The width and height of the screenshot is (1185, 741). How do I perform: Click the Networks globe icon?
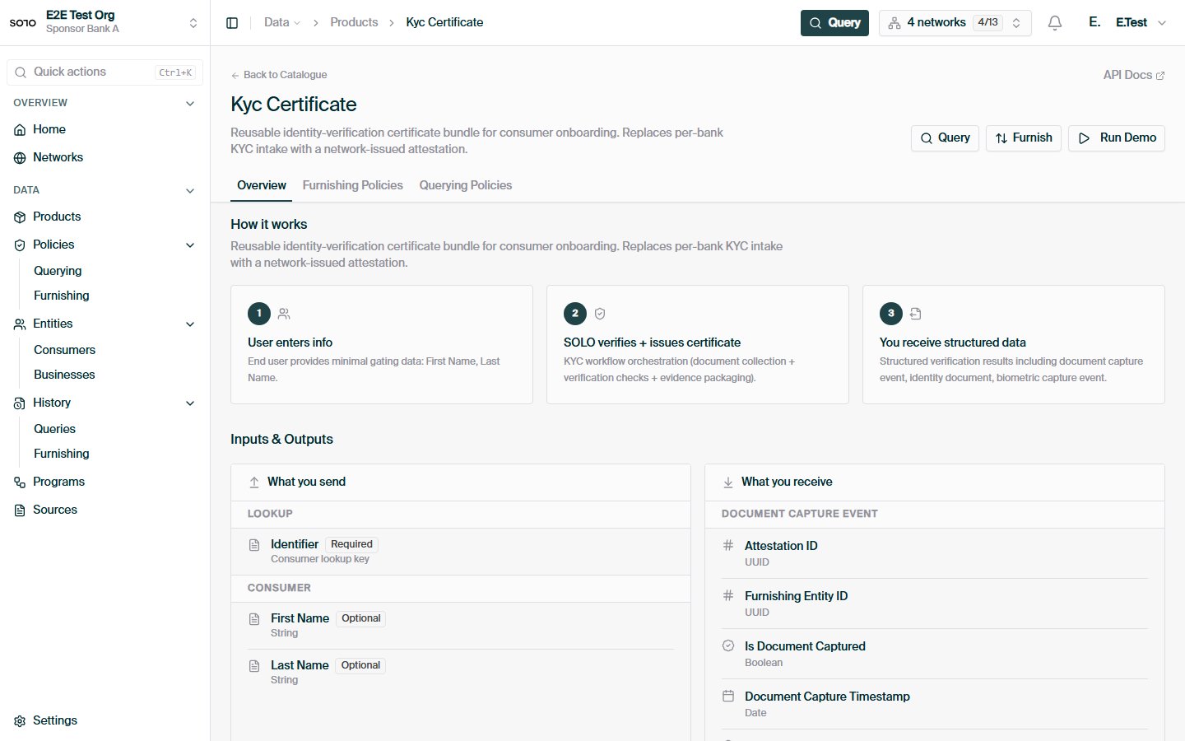click(x=20, y=158)
